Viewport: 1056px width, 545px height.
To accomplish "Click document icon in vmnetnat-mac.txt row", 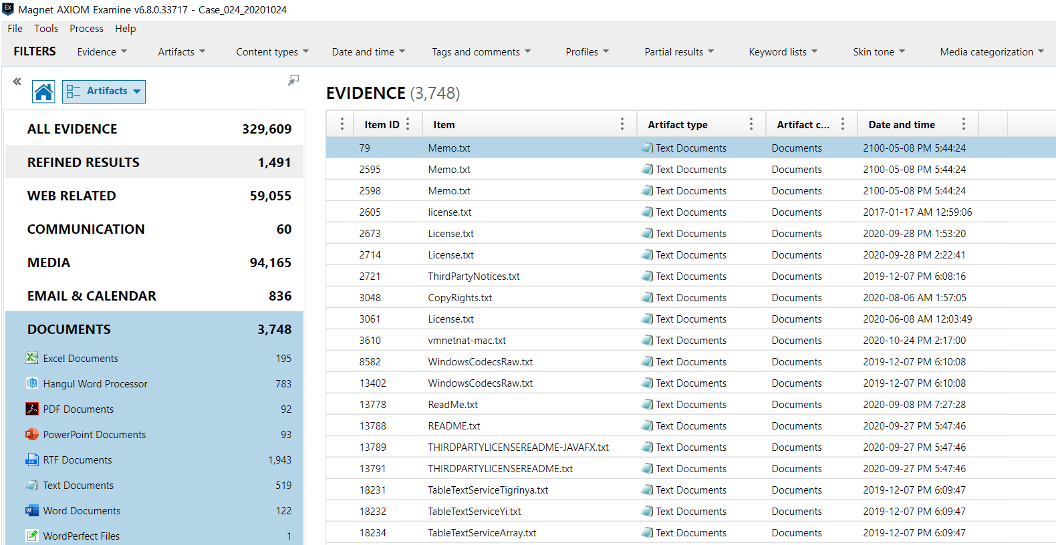I will [647, 340].
